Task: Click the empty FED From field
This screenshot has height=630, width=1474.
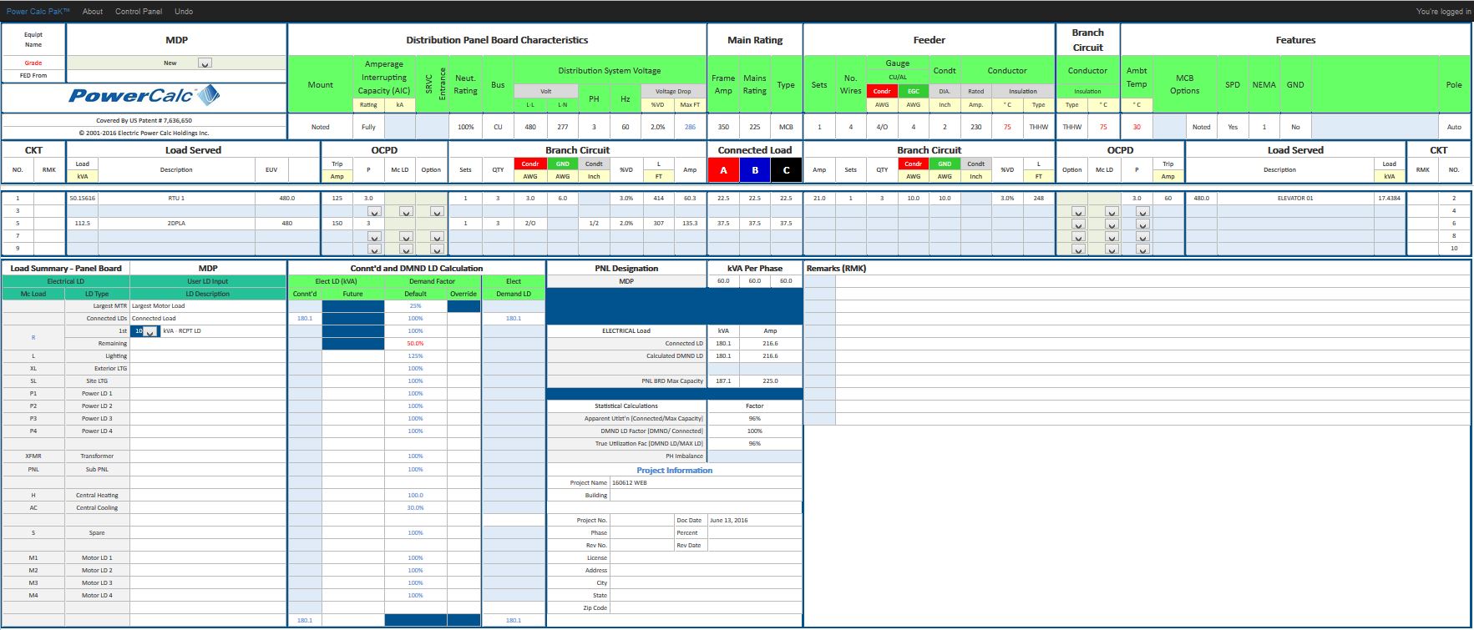Action: [x=176, y=76]
